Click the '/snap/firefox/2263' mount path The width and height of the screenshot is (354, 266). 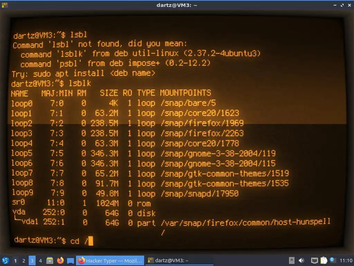[x=202, y=133]
